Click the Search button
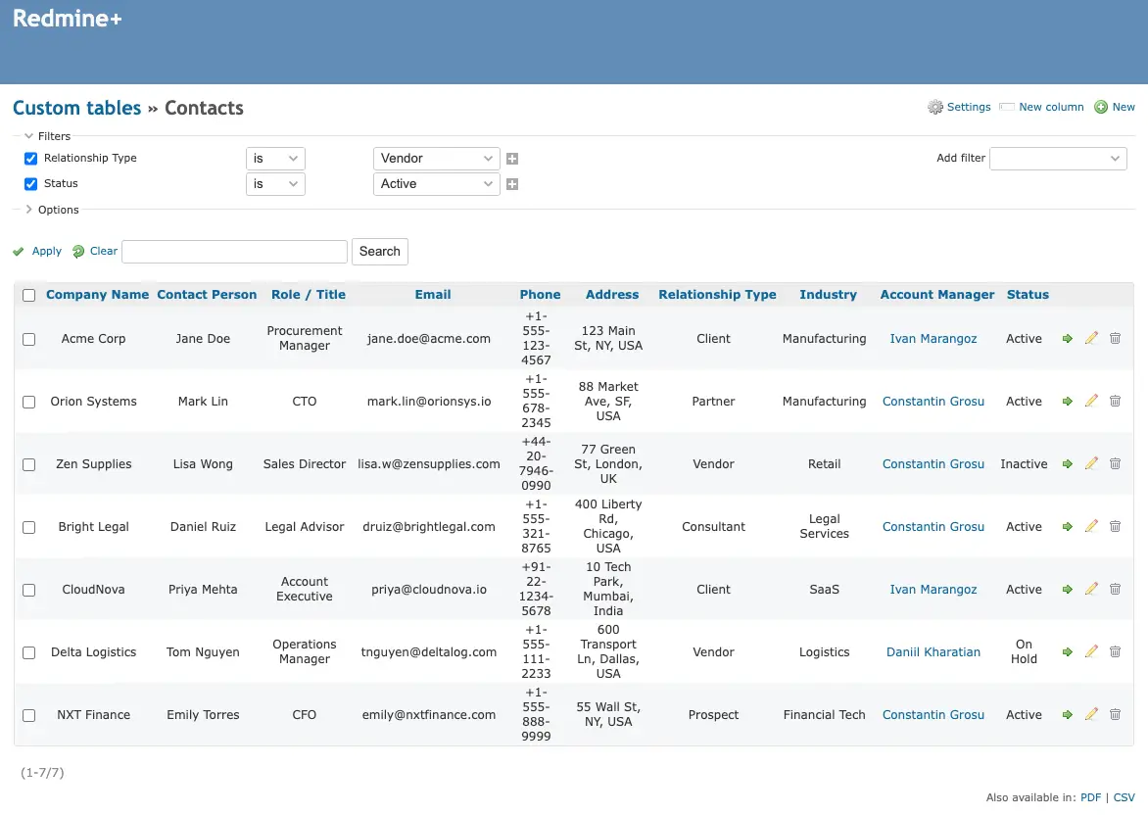Screen dimensions: 1148x815 379,251
